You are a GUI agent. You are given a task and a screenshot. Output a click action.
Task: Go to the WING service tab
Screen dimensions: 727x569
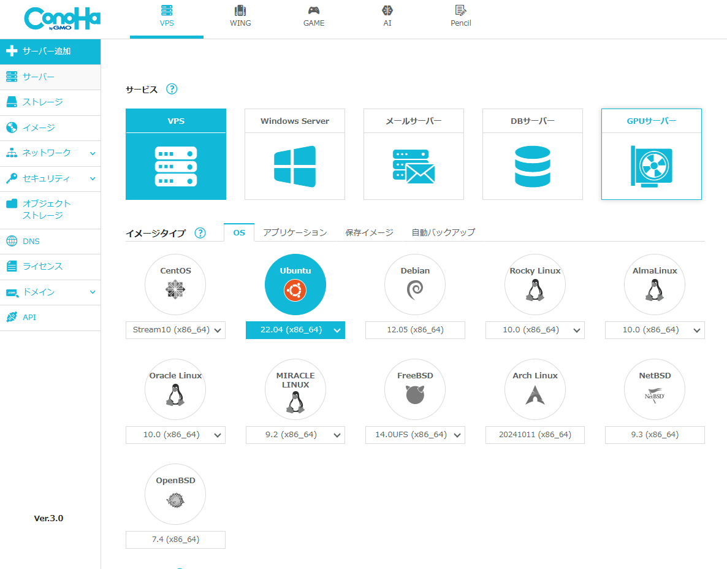click(240, 17)
